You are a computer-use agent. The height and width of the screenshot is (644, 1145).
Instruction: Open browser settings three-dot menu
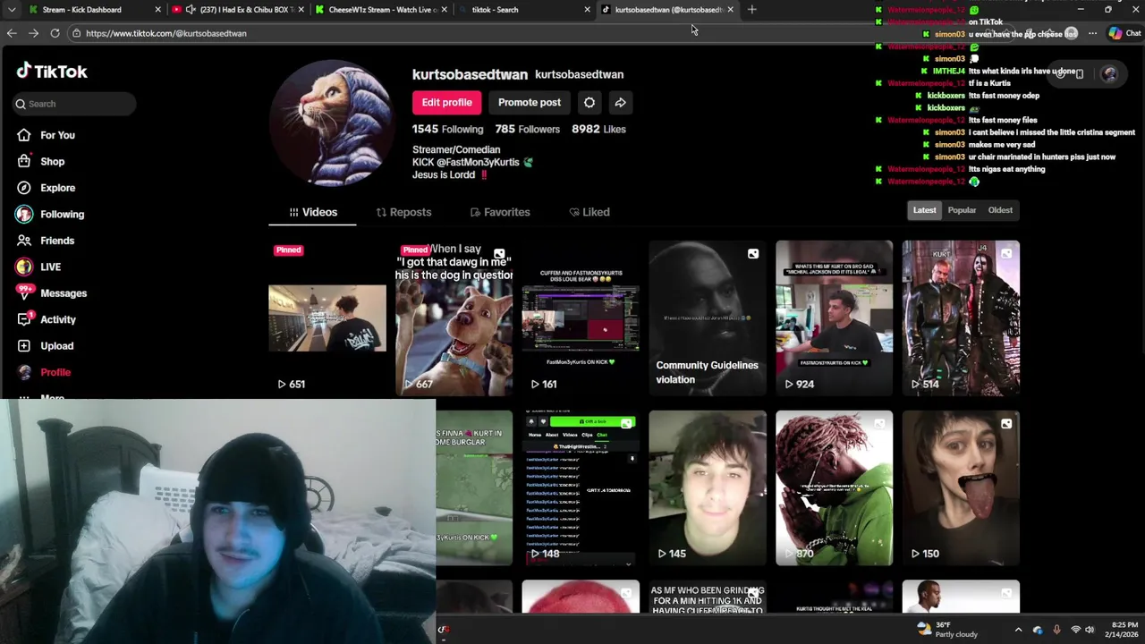coord(1092,33)
